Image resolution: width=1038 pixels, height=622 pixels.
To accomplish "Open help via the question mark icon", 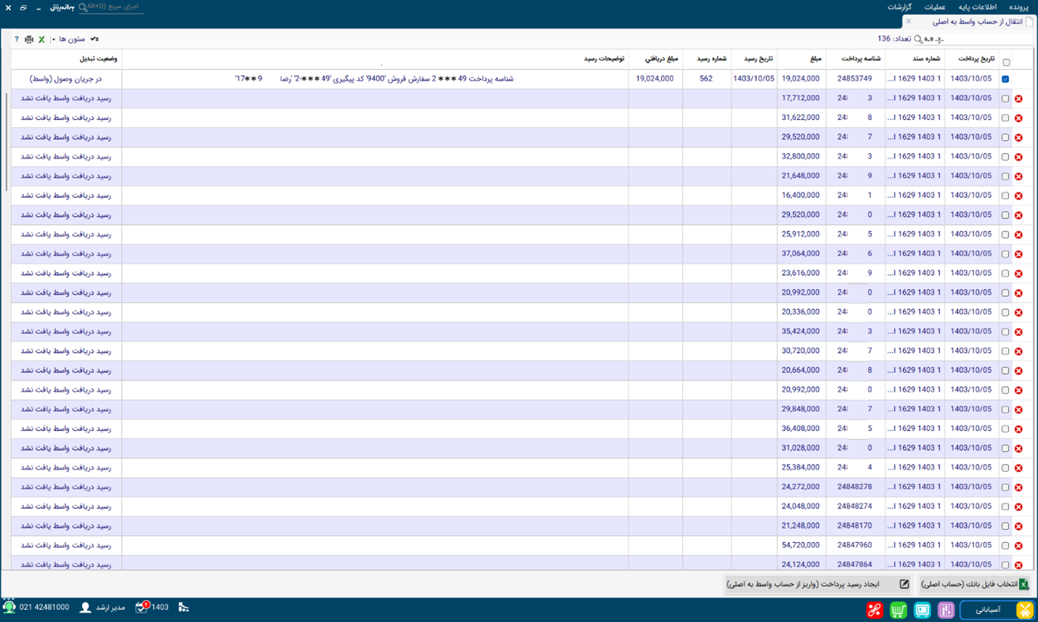I will tap(17, 39).
